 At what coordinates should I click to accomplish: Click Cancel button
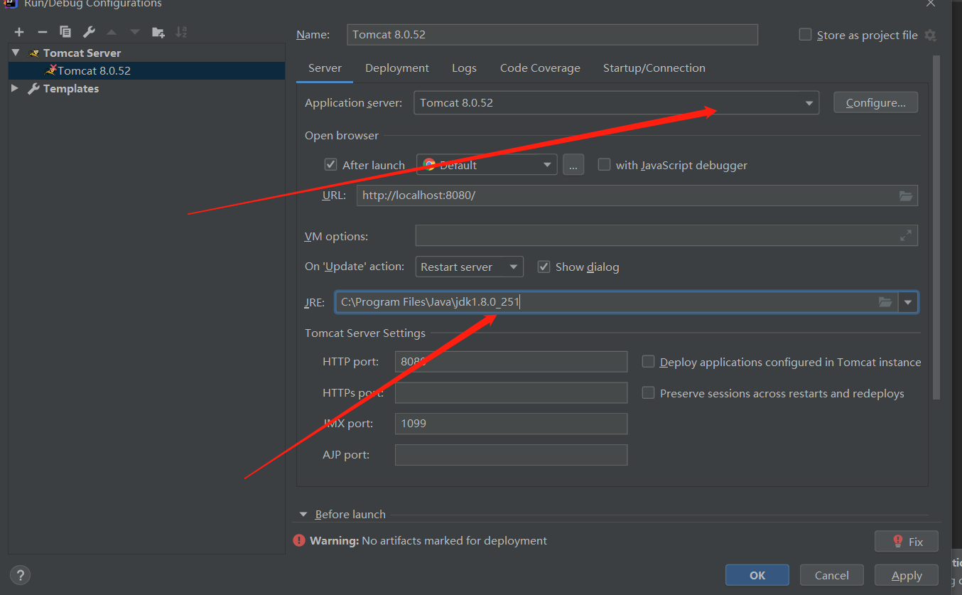(831, 575)
